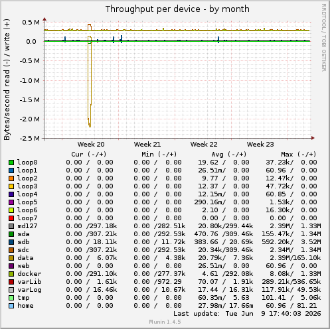Click the data legend swatch
This screenshot has width=330, height=329.
(x=11, y=258)
